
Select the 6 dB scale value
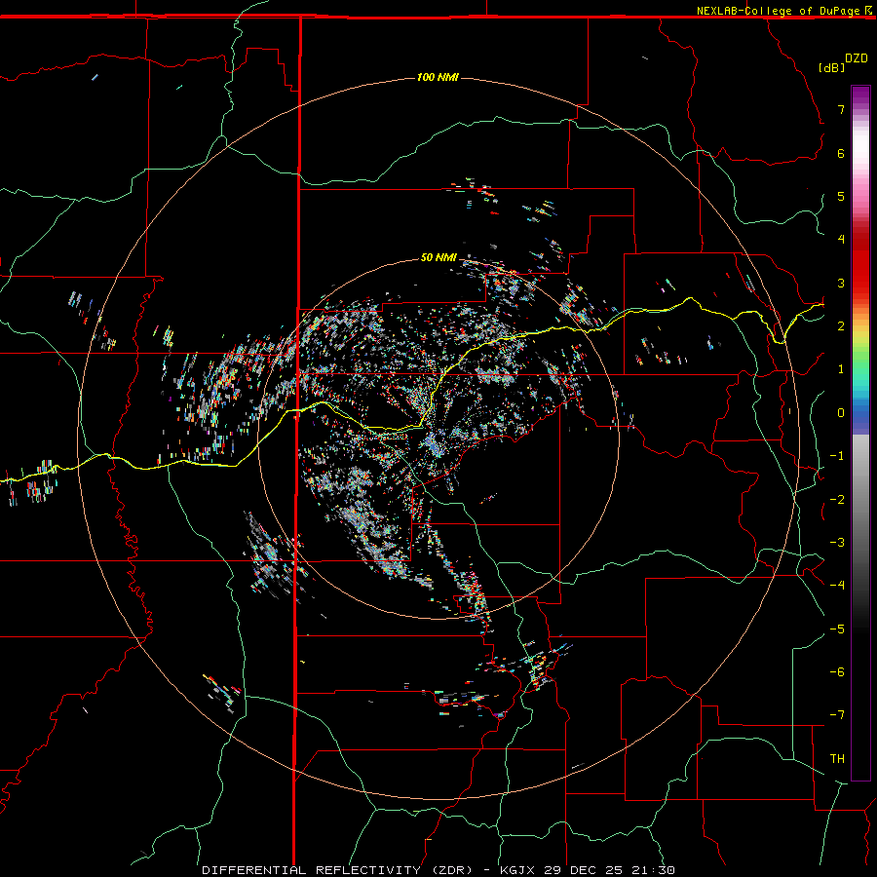pyautogui.click(x=841, y=153)
